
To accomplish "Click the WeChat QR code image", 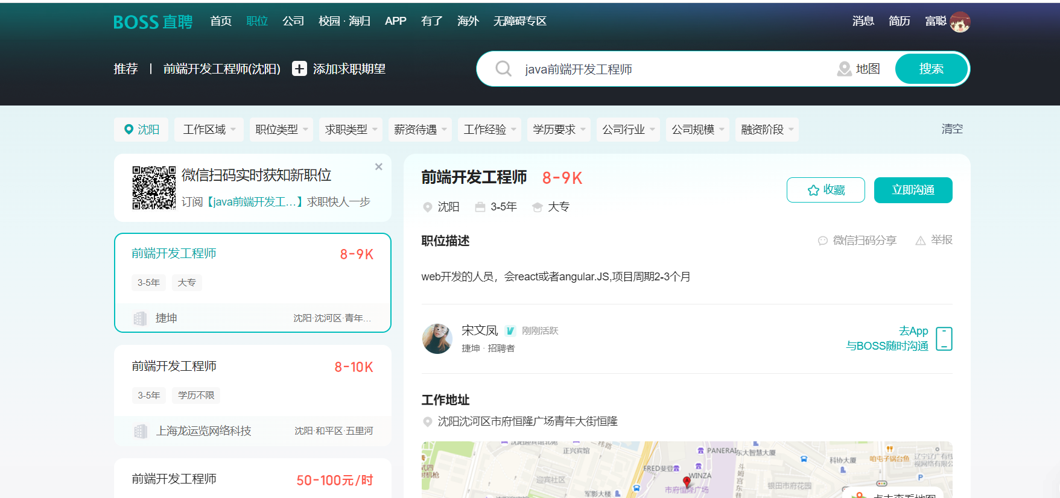I will [x=154, y=188].
